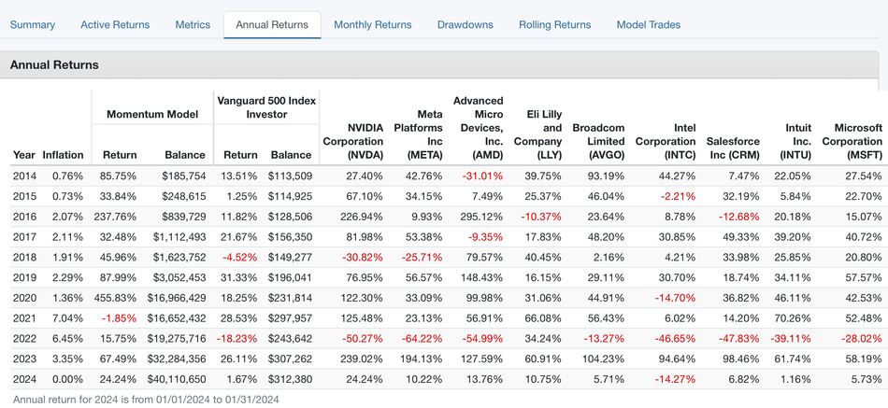
Task: Click the Advanced Micro Devices (AMD) header
Action: click(478, 128)
